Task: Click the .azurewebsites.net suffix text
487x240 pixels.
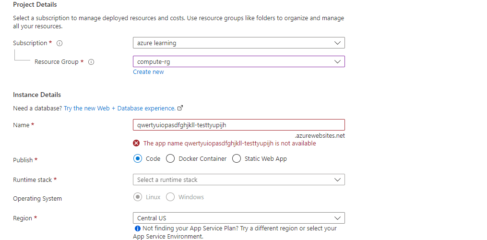Action: pyautogui.click(x=320, y=136)
